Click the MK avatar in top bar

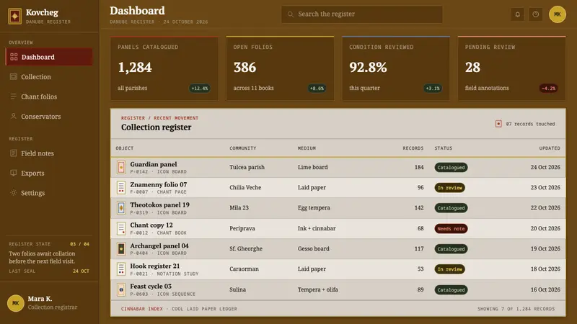558,14
